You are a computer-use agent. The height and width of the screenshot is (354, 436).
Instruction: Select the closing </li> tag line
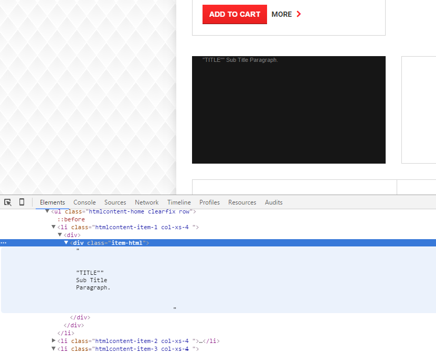pyautogui.click(x=66, y=333)
